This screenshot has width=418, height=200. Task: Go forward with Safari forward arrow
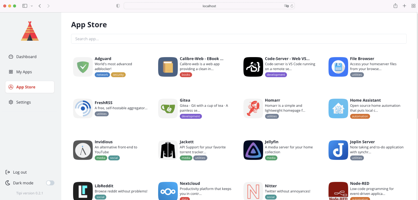[x=48, y=6]
